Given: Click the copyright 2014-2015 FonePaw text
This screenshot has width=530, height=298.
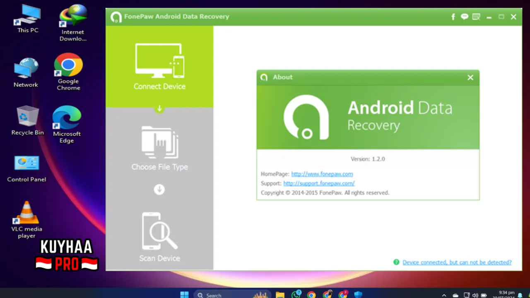Looking at the screenshot, I should [325, 192].
